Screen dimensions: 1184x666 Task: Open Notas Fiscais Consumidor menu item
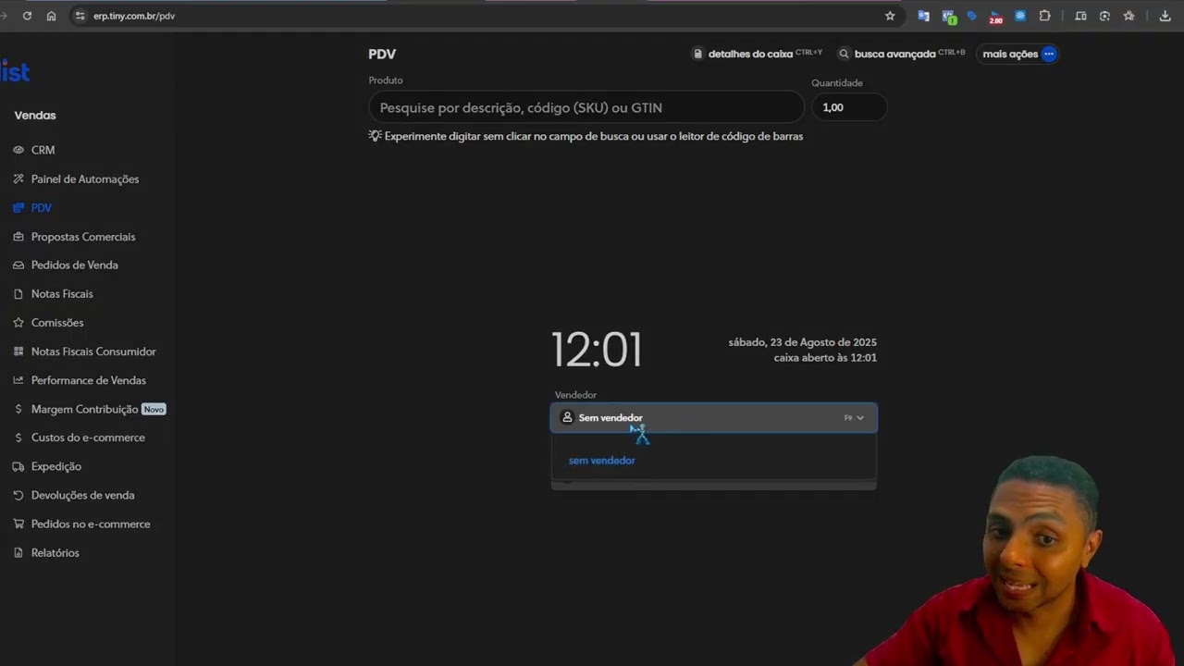93,351
